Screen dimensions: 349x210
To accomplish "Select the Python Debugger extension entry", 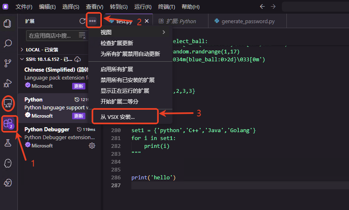I will click(x=60, y=138).
